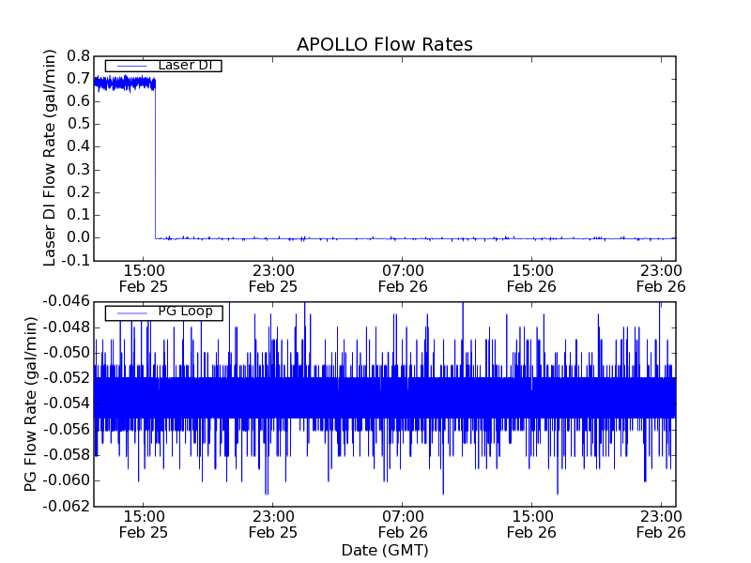This screenshot has width=751, height=563.
Task: Select the "Laser DI" legend label
Action: click(185, 65)
